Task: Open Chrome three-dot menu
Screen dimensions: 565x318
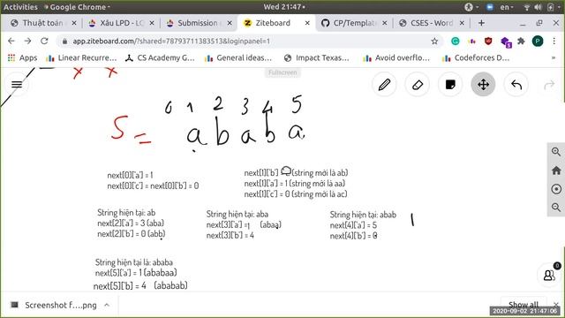Action: click(x=554, y=42)
